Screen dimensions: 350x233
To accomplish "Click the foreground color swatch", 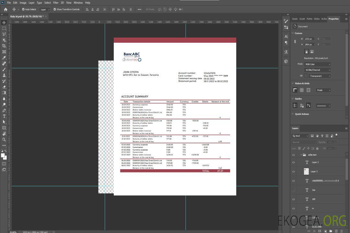I will pos(3,156).
